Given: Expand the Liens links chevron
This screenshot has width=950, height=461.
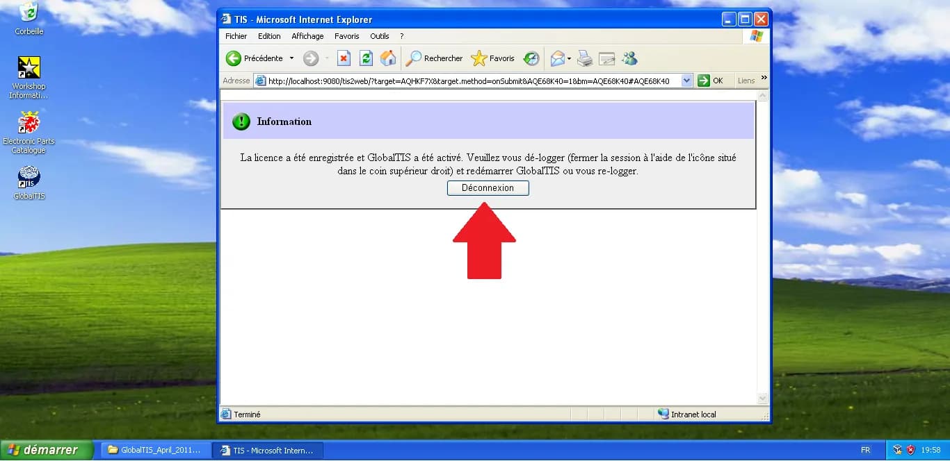Looking at the screenshot, I should click(x=763, y=80).
